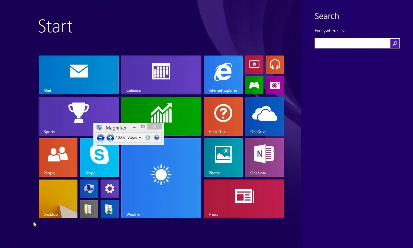Click the 100% zoom level text
This screenshot has height=248, width=413.
120,138
